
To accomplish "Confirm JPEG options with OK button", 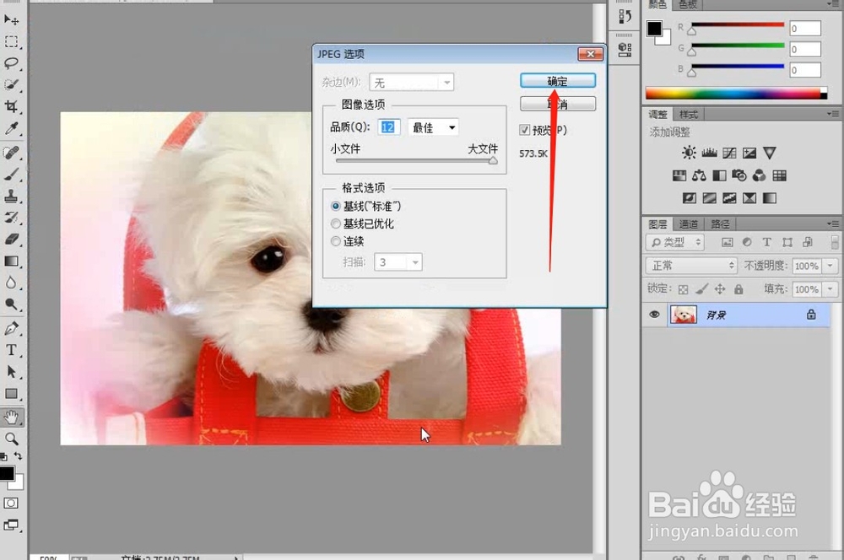I will (558, 81).
